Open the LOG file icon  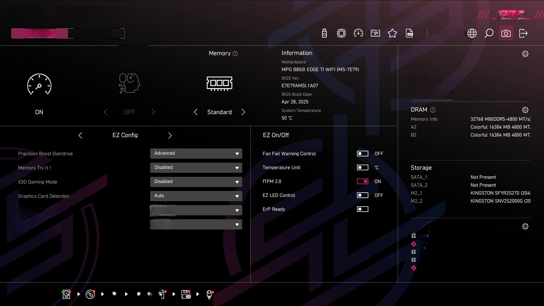coord(409,33)
